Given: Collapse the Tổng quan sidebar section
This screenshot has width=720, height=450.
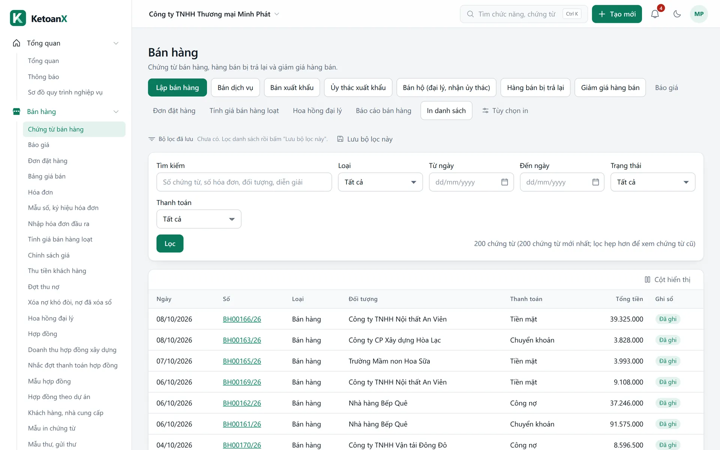Looking at the screenshot, I should pyautogui.click(x=116, y=43).
